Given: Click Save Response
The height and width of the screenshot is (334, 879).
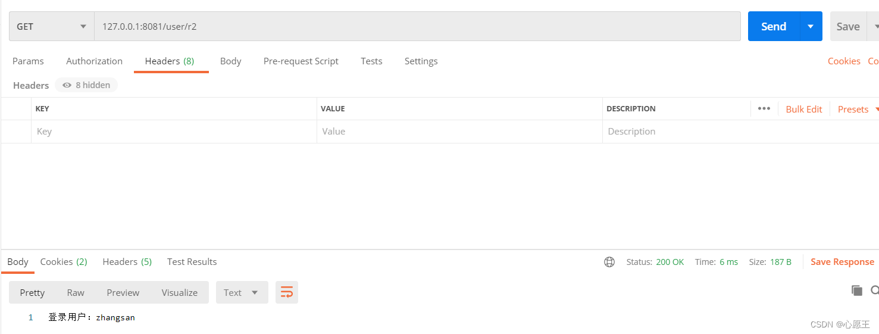Looking at the screenshot, I should (x=842, y=262).
